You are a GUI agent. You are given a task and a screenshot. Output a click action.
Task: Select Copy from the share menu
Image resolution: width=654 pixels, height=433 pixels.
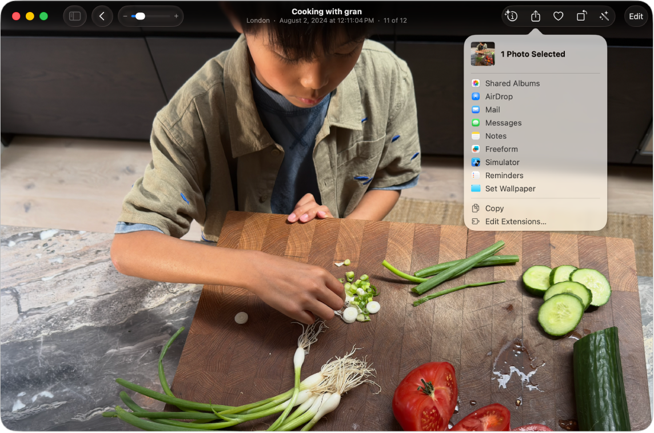(x=493, y=208)
